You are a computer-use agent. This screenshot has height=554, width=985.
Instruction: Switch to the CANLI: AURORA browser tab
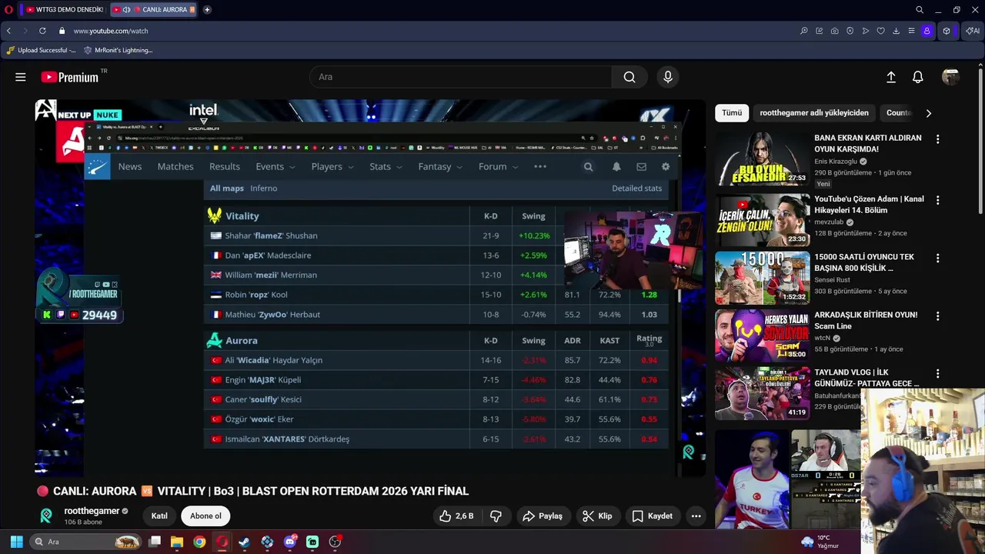[153, 10]
